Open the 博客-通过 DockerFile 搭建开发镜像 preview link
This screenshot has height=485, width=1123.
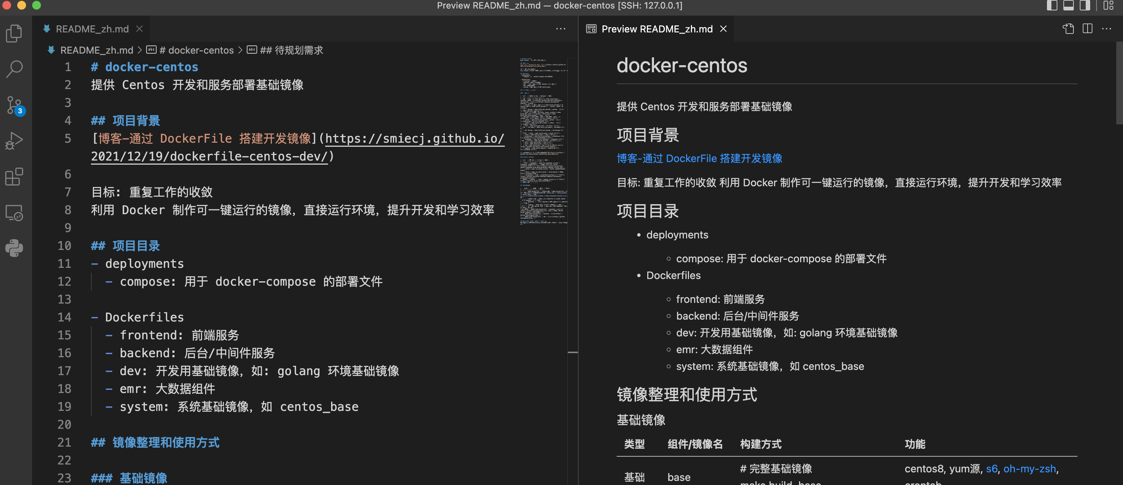click(699, 158)
